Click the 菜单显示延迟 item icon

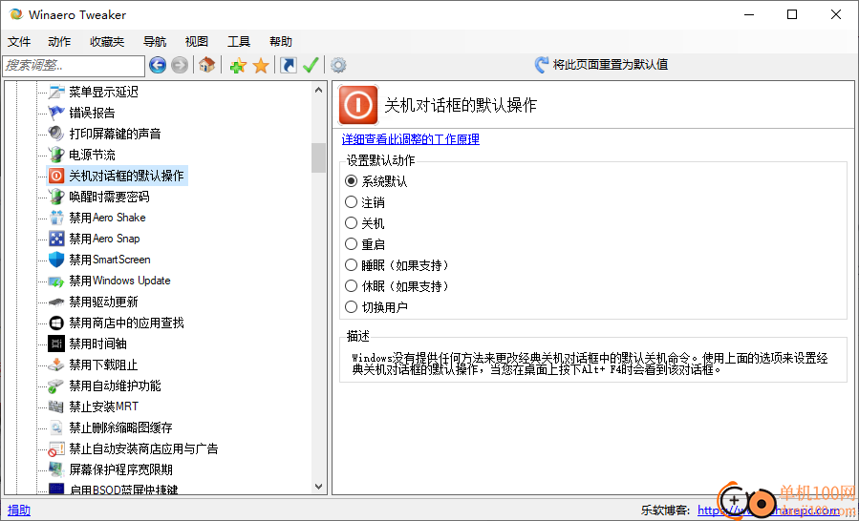56,92
